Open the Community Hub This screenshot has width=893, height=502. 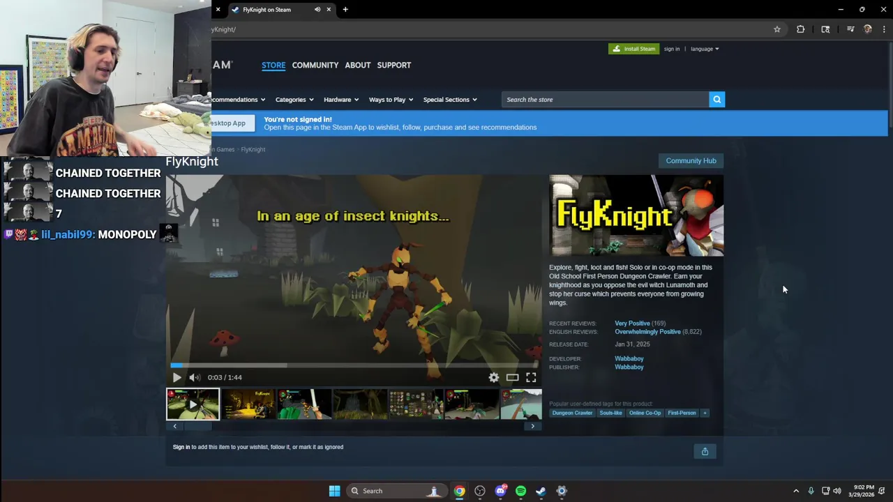pyautogui.click(x=691, y=160)
